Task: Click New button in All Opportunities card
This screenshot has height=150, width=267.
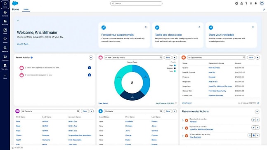Action: [x=251, y=57]
